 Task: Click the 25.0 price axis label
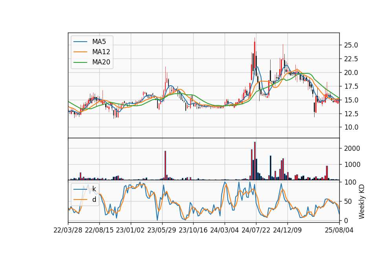coord(351,45)
